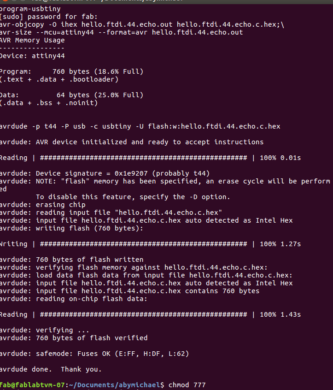The width and height of the screenshot is (333, 390).
Task: Click the Reading progress bar showing 0.01s
Action: pyautogui.click(x=150, y=158)
